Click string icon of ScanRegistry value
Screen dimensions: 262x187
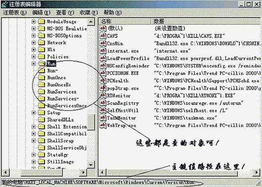(103, 103)
